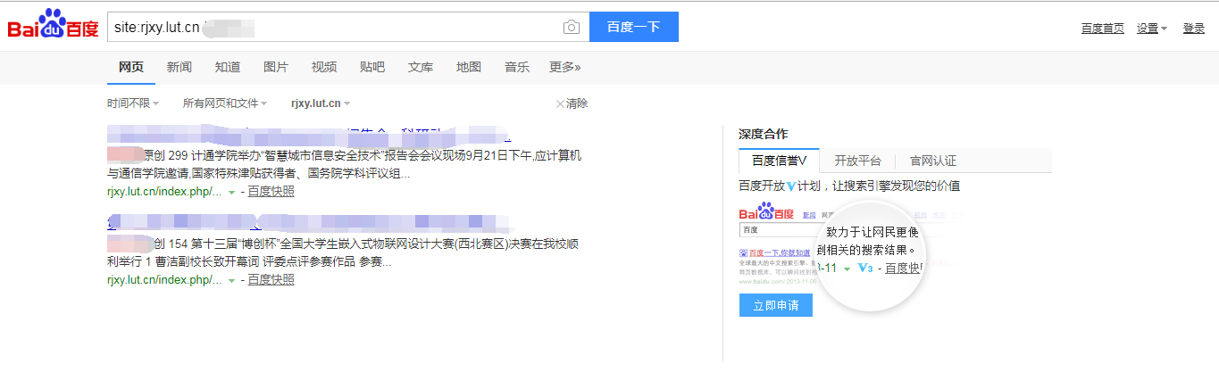Switch to the 新闻 tab
Image resolution: width=1219 pixels, height=372 pixels.
coord(179,67)
